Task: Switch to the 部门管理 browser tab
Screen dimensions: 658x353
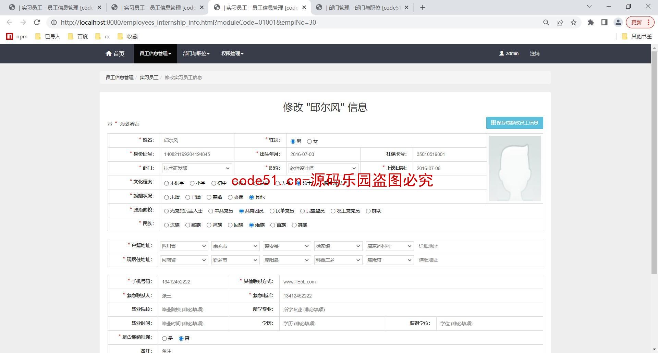Action: pyautogui.click(x=362, y=7)
